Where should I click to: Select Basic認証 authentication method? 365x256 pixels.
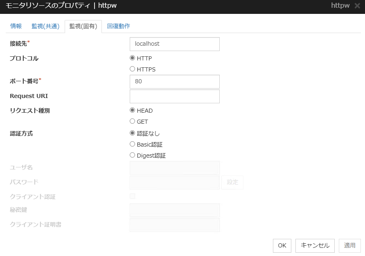[x=132, y=144]
